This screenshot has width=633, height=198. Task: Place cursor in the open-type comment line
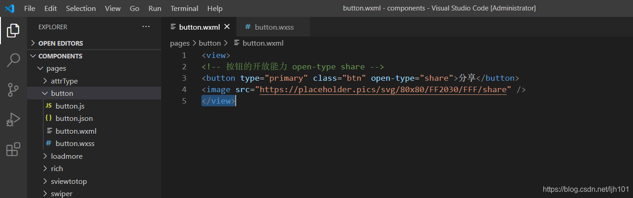click(292, 67)
